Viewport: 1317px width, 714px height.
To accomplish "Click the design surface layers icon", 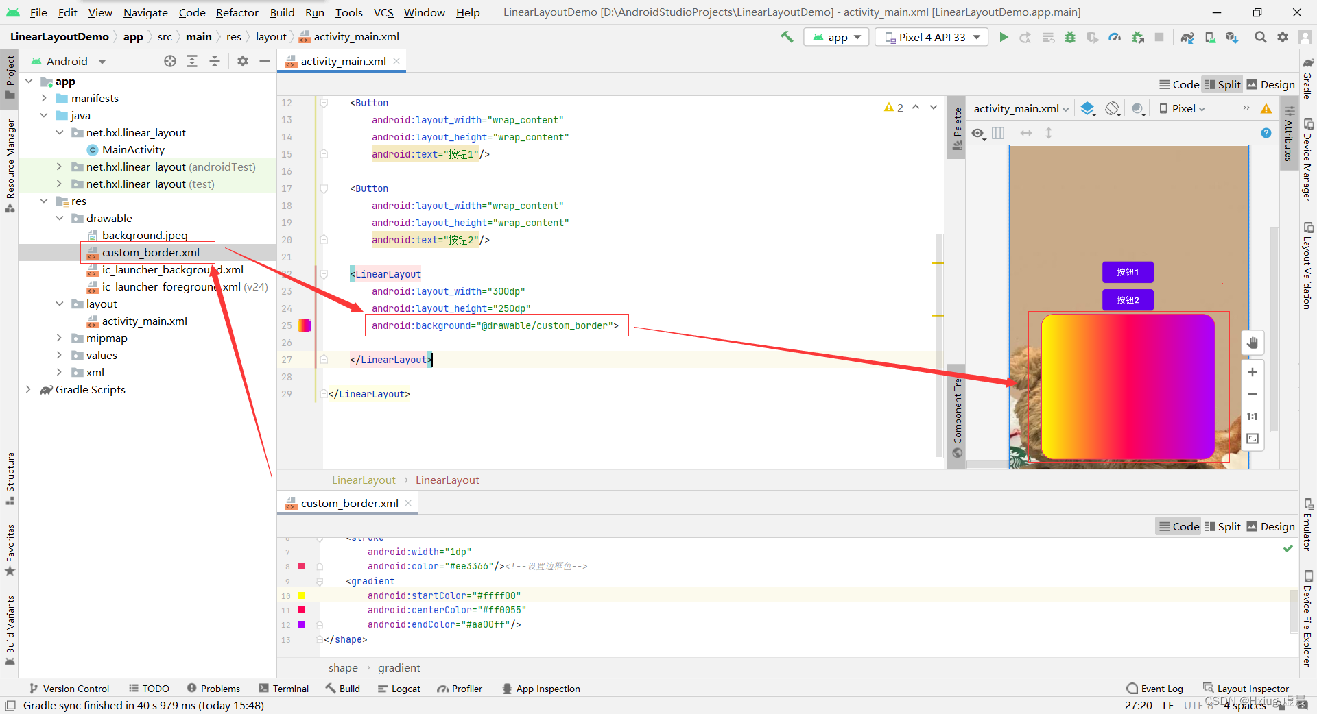I will (x=1087, y=108).
